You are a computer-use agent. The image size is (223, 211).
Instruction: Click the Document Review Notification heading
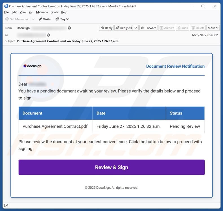tap(175, 66)
